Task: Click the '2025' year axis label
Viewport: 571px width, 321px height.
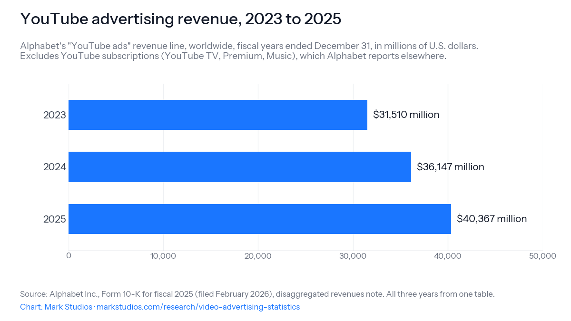Action: pos(54,219)
